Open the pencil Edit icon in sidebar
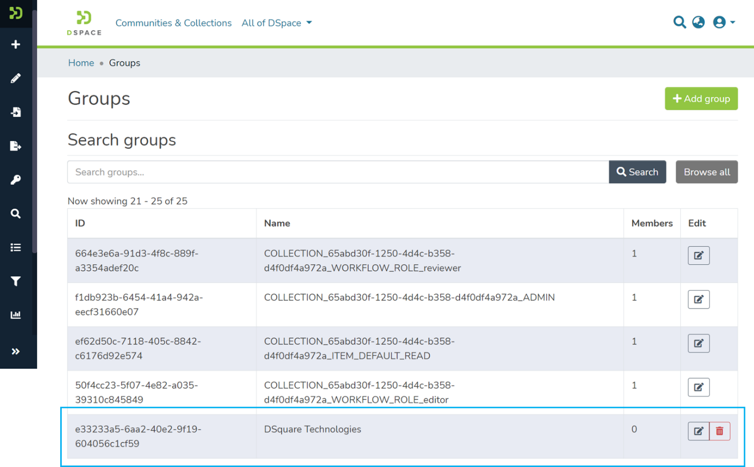The image size is (754, 467). point(16,78)
